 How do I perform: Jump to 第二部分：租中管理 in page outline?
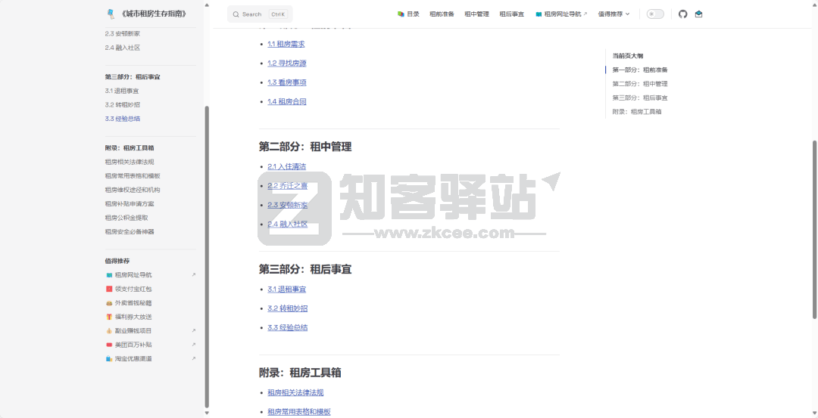click(x=639, y=84)
